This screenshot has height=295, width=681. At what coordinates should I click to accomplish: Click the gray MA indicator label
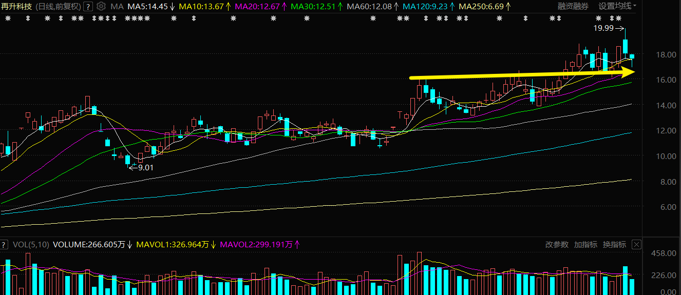click(x=117, y=7)
